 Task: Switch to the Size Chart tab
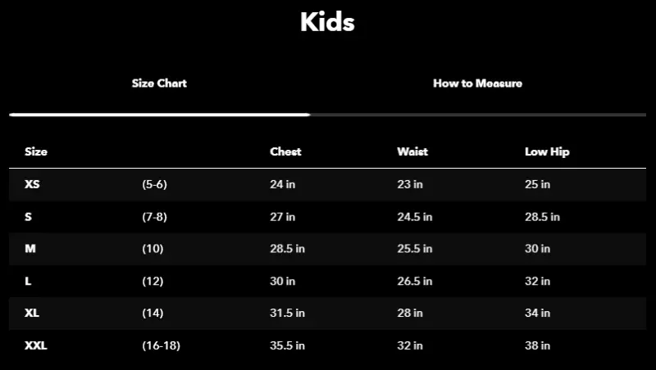pos(159,83)
